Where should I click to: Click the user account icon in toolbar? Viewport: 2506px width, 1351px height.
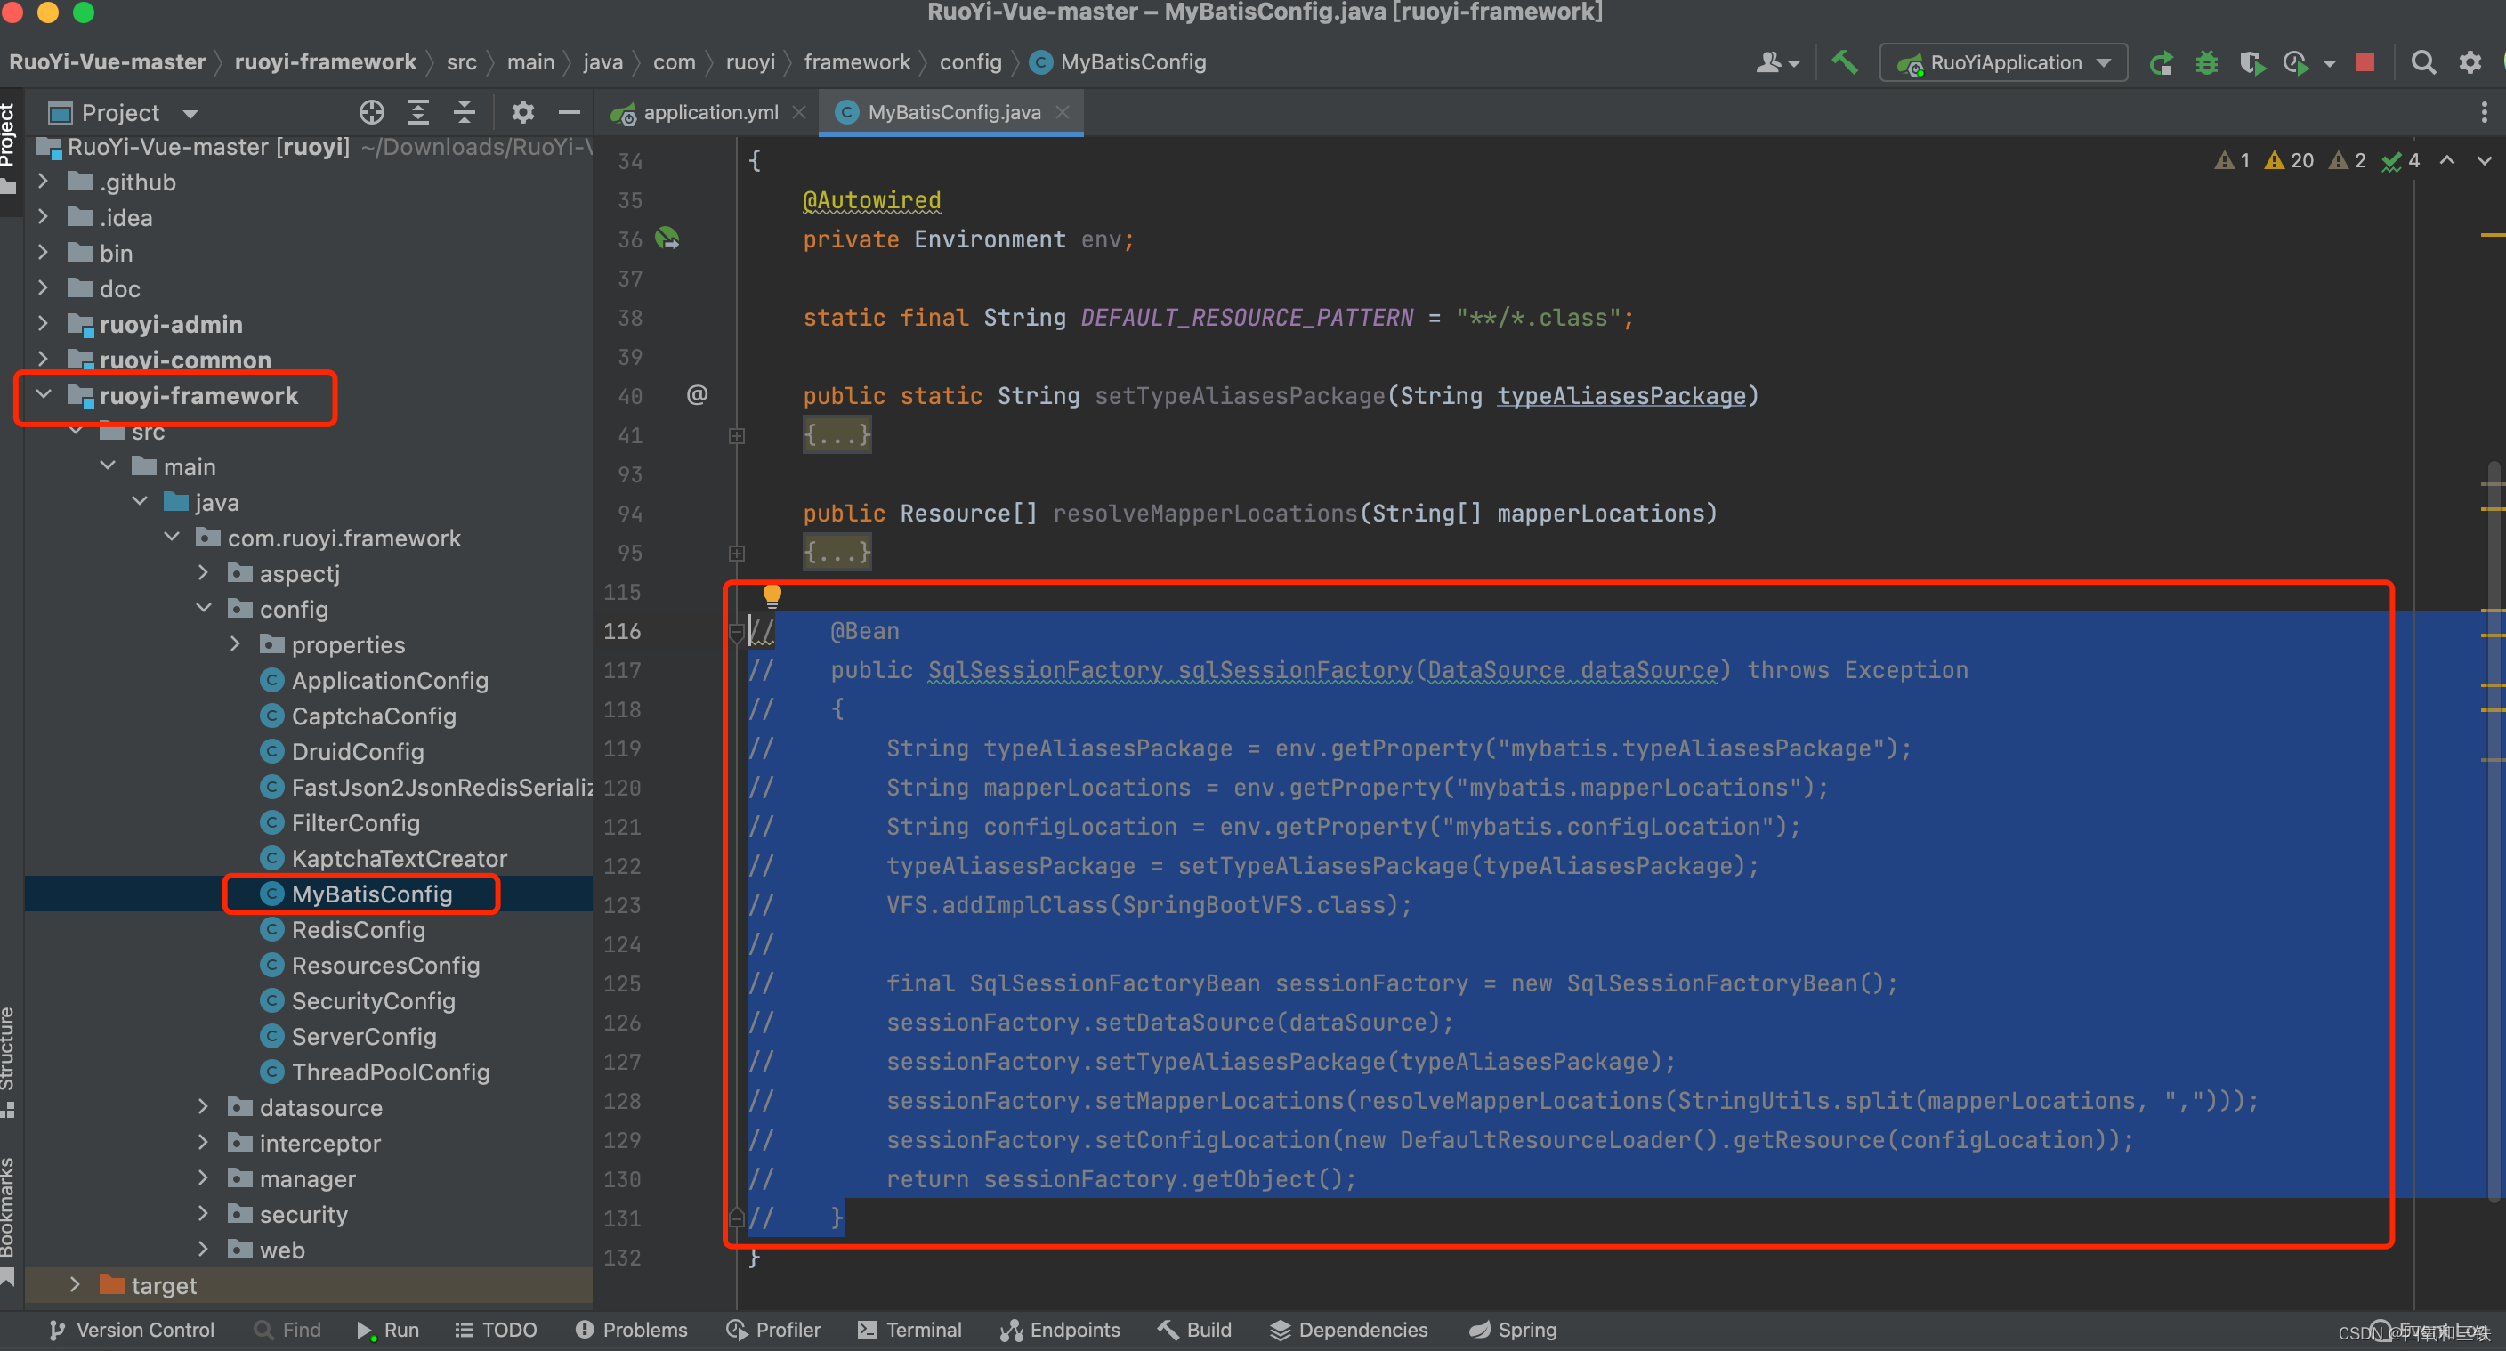tap(1776, 63)
